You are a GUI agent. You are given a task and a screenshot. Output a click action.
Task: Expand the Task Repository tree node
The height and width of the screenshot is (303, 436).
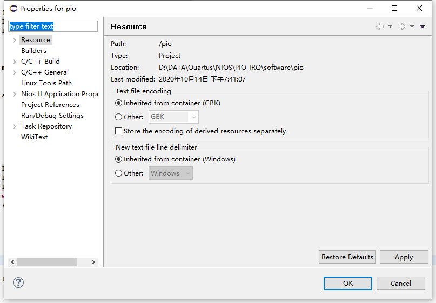[x=15, y=126]
